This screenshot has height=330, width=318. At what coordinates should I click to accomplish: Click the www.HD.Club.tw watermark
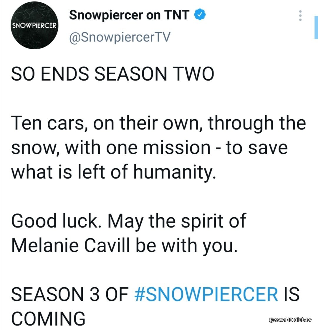click(x=290, y=320)
